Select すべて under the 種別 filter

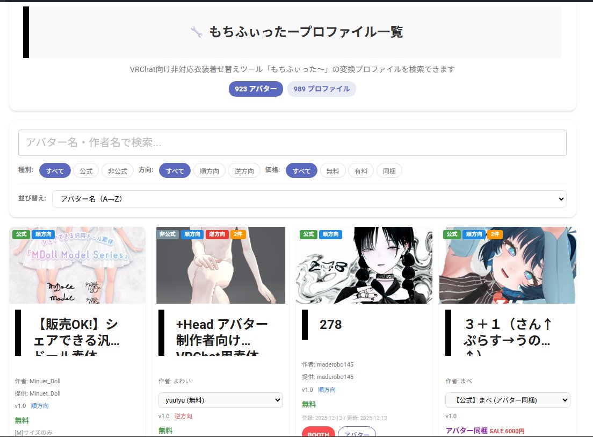click(x=55, y=170)
